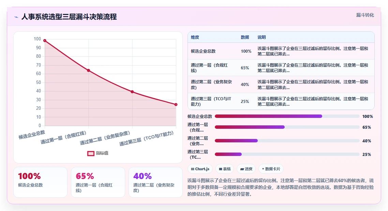The height and width of the screenshot is (211, 388).
Task: Click x-axis label 候选企业总数
Action: pyautogui.click(x=32, y=135)
